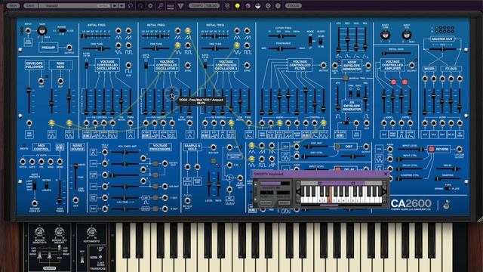This screenshot has width=483, height=272.
Task: Toggle the VCO 1 keyboard CV switch
Action: (87, 65)
